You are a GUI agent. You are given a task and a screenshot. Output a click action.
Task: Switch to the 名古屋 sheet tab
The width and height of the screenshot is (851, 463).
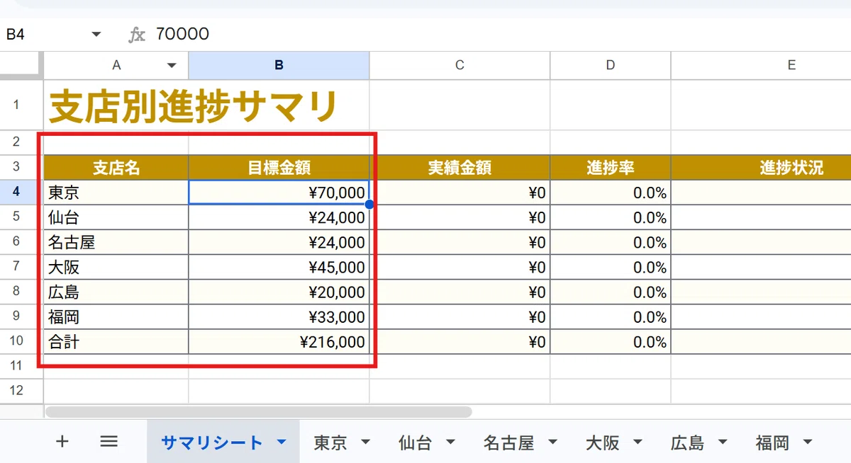[508, 442]
